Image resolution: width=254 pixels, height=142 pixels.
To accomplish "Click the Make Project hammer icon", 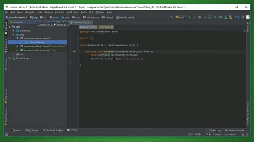I will pos(172,17).
